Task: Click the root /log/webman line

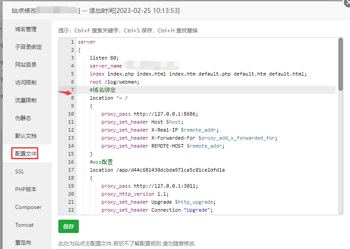Action: (x=114, y=82)
